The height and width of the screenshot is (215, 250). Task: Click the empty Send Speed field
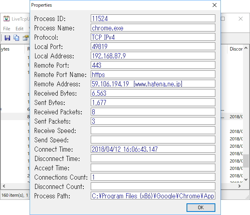click(x=153, y=140)
